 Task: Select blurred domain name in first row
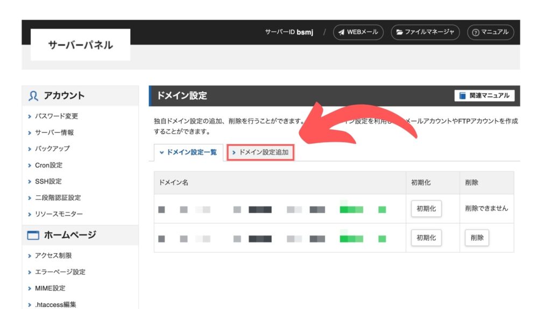point(272,209)
